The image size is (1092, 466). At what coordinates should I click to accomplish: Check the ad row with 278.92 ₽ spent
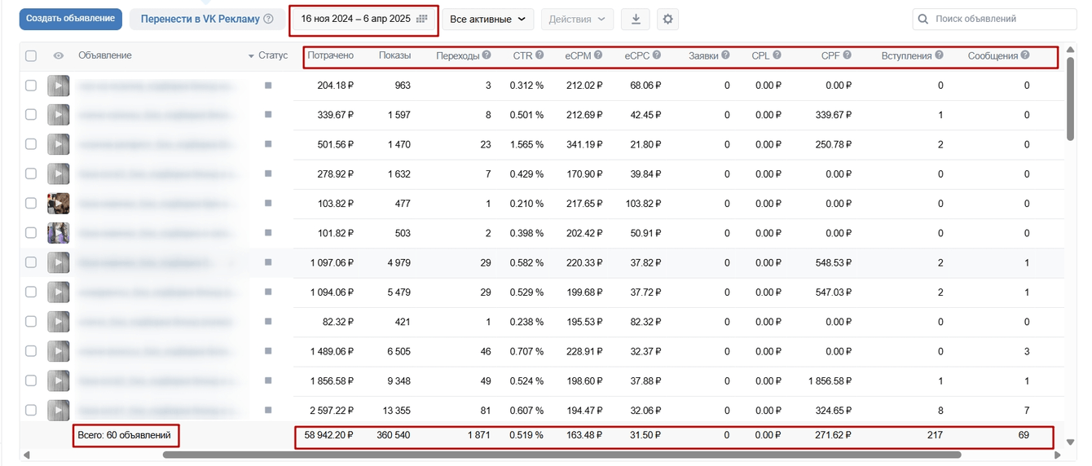pyautogui.click(x=31, y=174)
